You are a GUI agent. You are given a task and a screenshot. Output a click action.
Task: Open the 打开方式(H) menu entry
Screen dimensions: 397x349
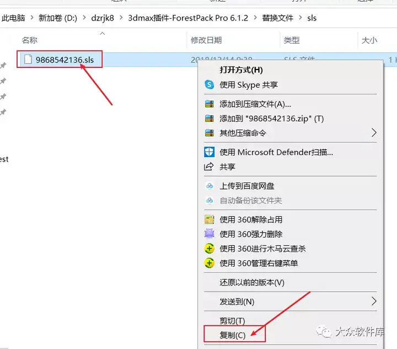241,70
